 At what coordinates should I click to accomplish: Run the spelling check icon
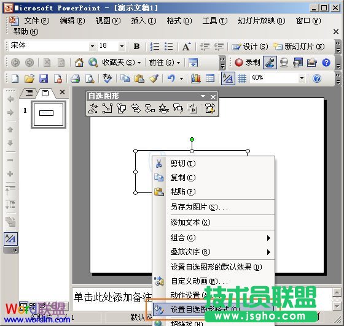(x=107, y=78)
